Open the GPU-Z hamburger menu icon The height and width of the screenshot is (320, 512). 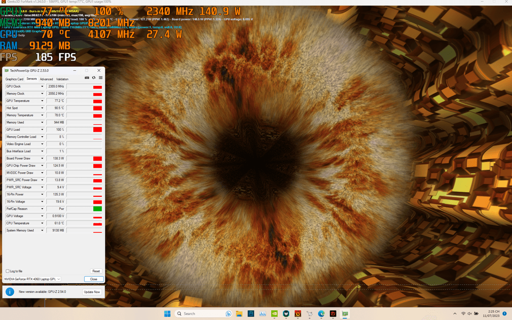point(101,78)
